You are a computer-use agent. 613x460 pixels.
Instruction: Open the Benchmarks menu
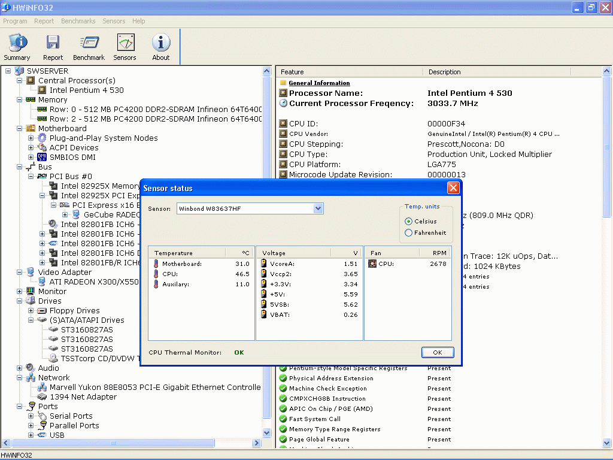pos(78,21)
